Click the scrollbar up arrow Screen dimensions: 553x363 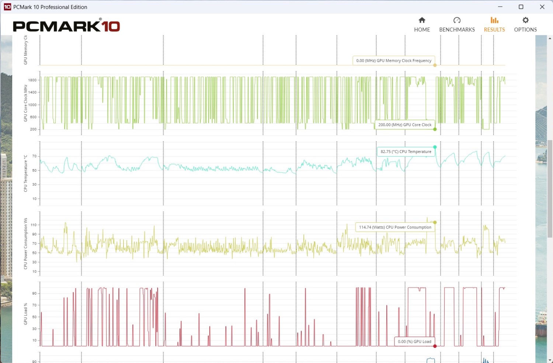click(x=550, y=38)
